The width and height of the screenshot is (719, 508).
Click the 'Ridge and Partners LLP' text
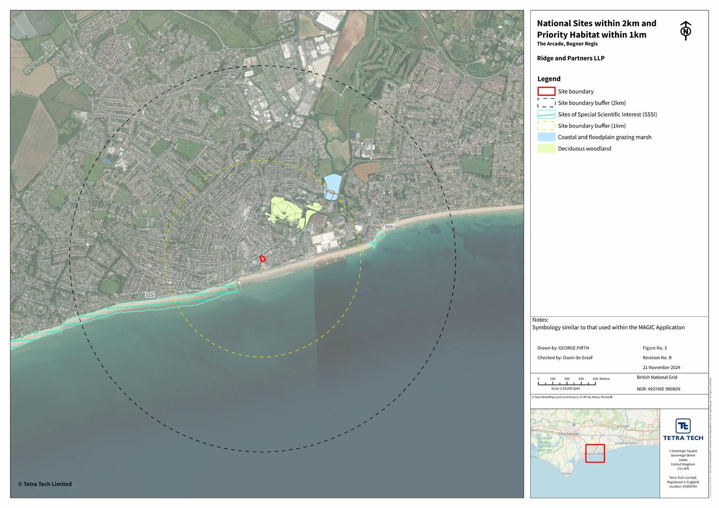[571, 58]
